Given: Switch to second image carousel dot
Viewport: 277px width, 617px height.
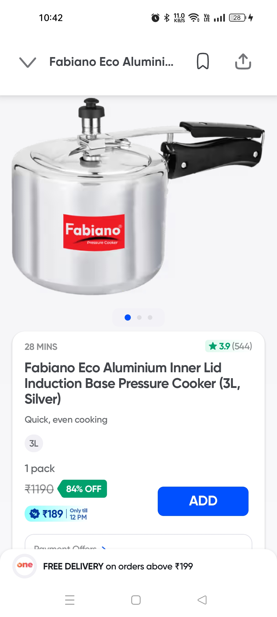Looking at the screenshot, I should 139,317.
